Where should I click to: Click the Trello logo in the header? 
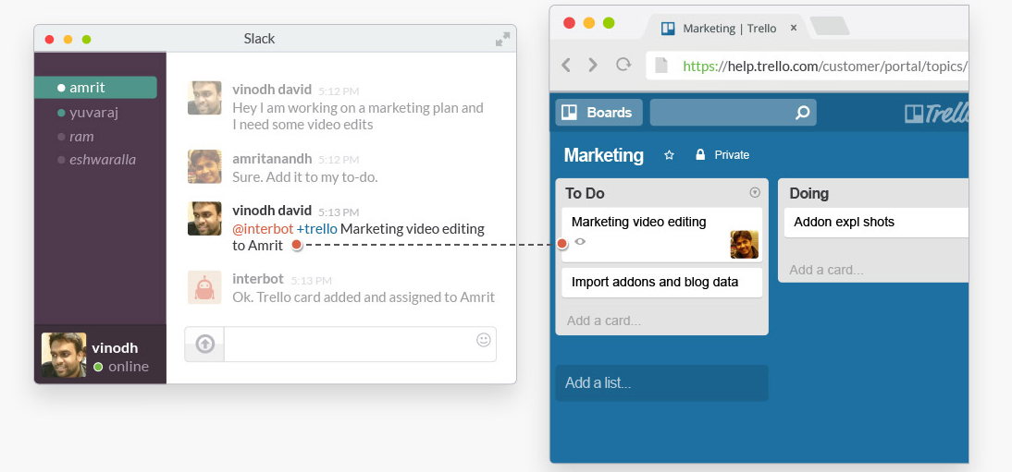pyautogui.click(x=936, y=115)
